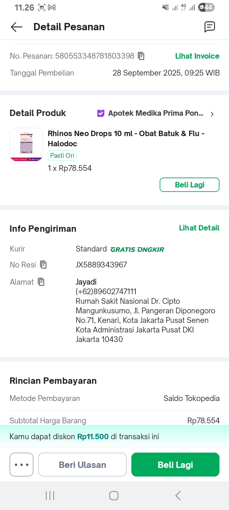Open the chat message icon

coord(210,27)
